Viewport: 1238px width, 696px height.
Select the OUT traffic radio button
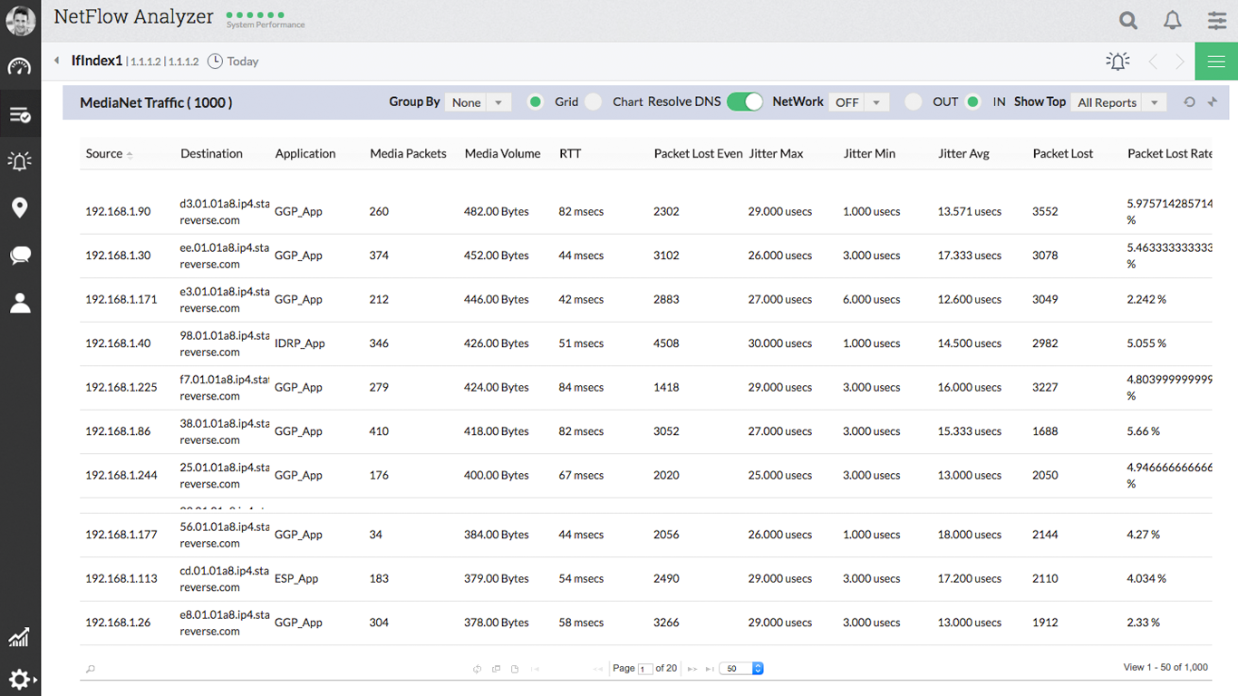[914, 101]
